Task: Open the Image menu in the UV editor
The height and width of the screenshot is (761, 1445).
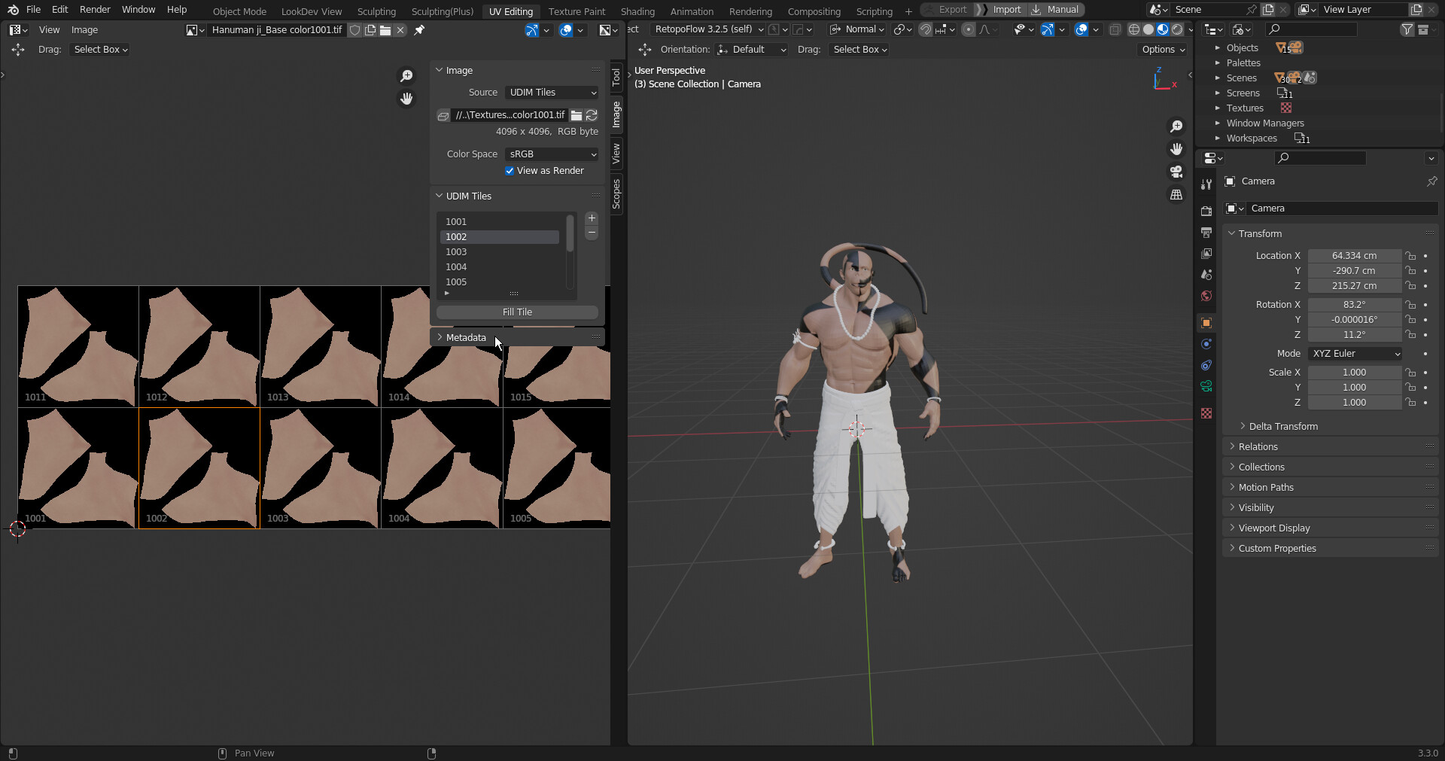Action: (x=84, y=29)
